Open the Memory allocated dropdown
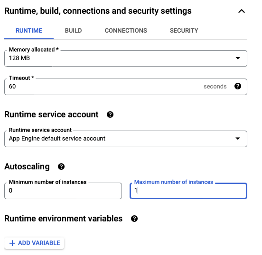 point(126,58)
